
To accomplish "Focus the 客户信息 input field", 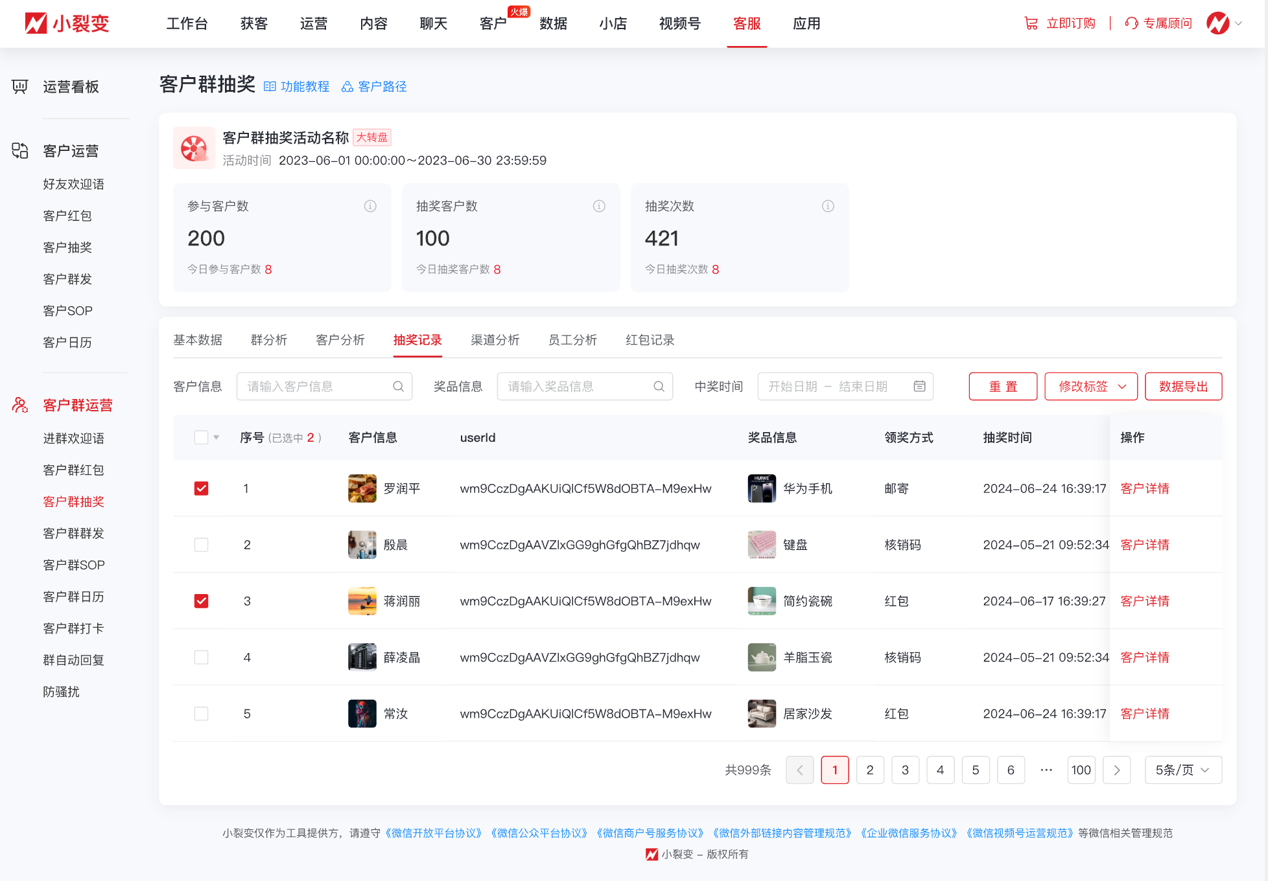I will pyautogui.click(x=325, y=387).
